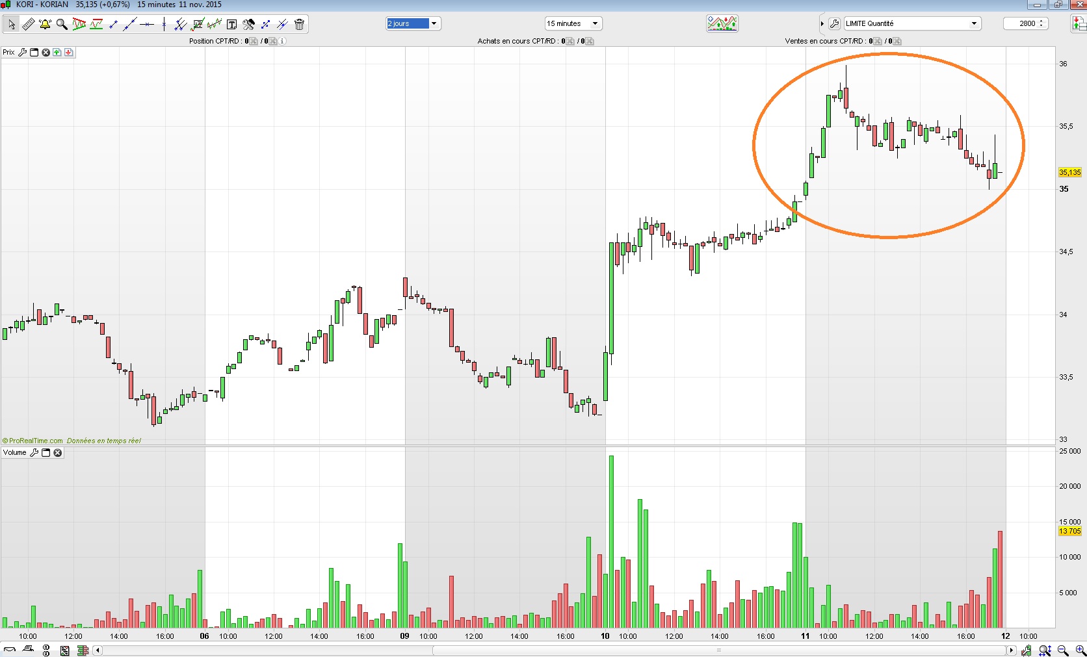Viewport: 1087px width, 657px height.
Task: Click the blue dashed segment tool
Action: pos(265,24)
